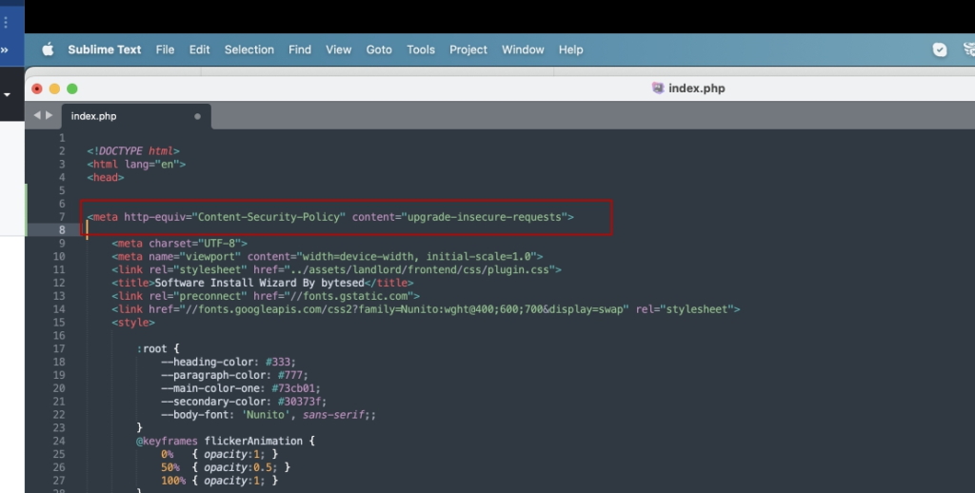Screen dimensions: 975x493
Task: Open the View menu
Action: (x=339, y=49)
